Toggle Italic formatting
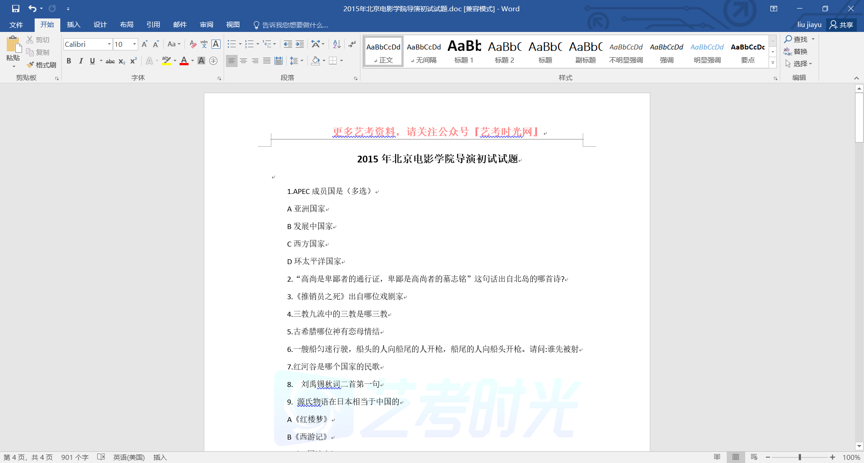Image resolution: width=864 pixels, height=463 pixels. pyautogui.click(x=81, y=61)
